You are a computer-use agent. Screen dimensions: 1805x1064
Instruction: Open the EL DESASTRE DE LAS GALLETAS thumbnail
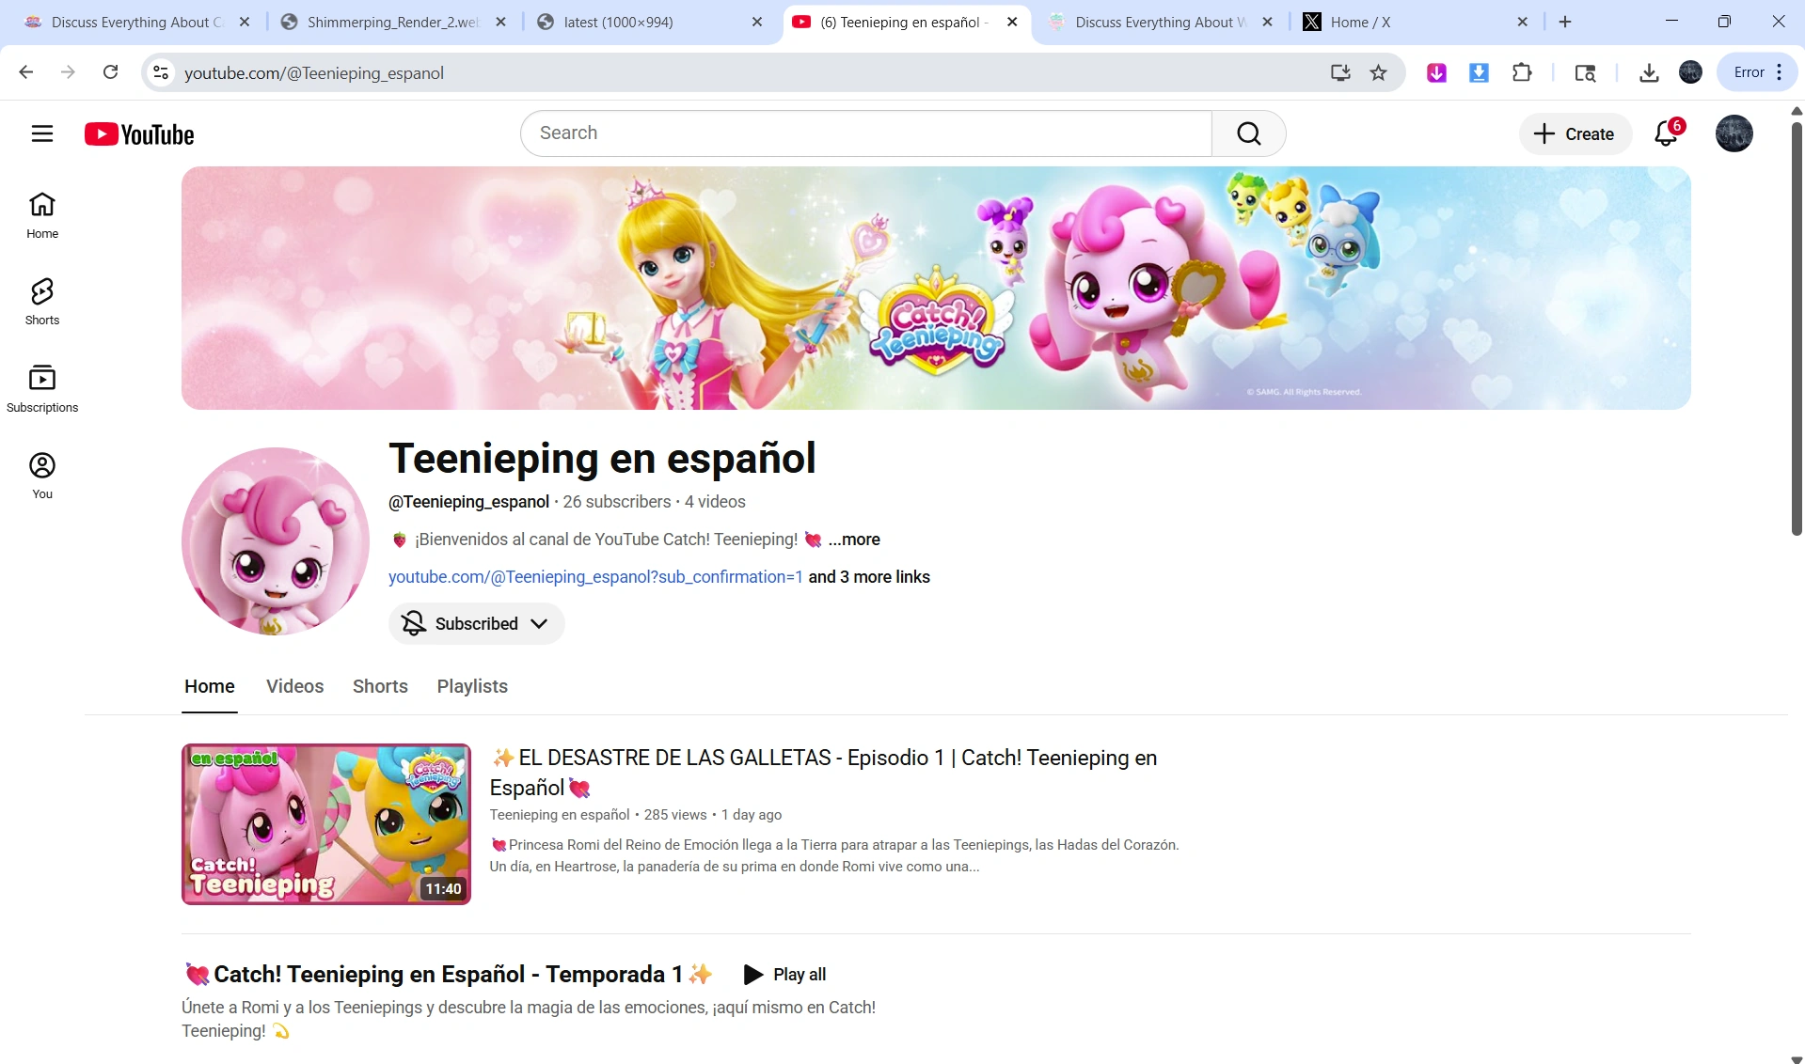pyautogui.click(x=326, y=824)
